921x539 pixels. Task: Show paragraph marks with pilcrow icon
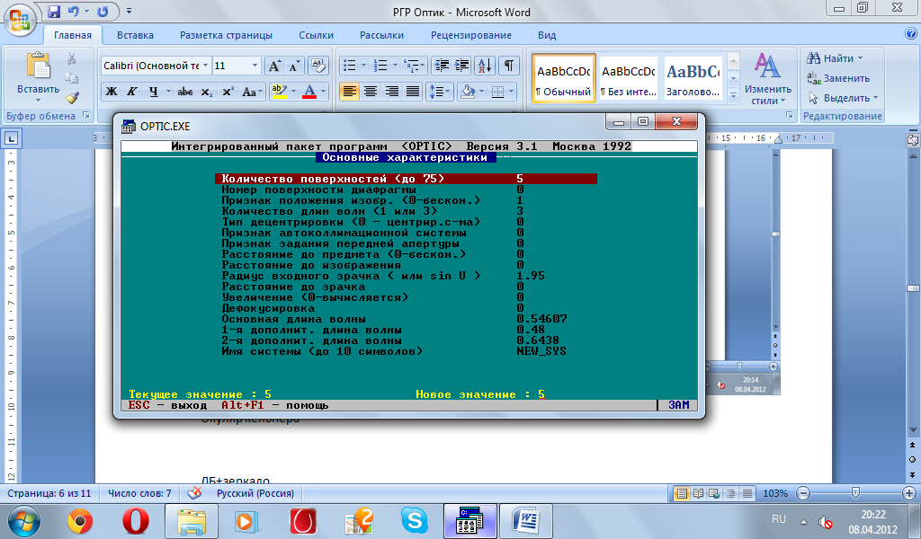pos(509,66)
